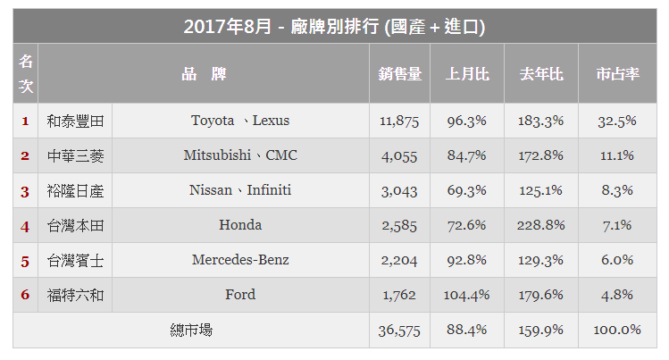Image resolution: width=669 pixels, height=360 pixels.
Task: Click the 上月比 column header
Action: pyautogui.click(x=467, y=73)
